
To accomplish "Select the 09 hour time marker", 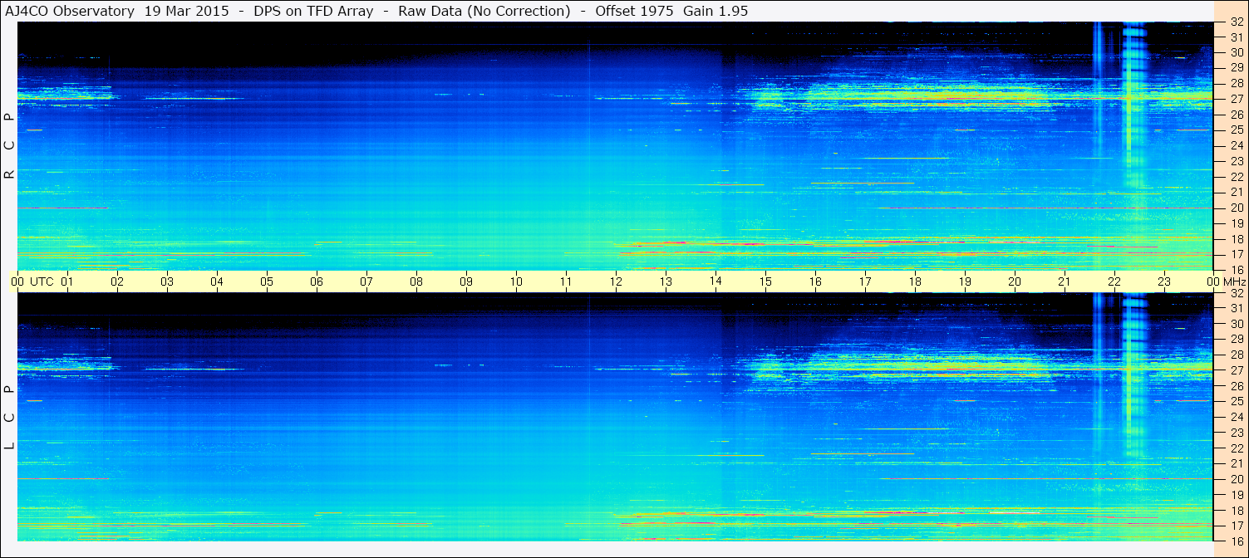I will pos(466,281).
